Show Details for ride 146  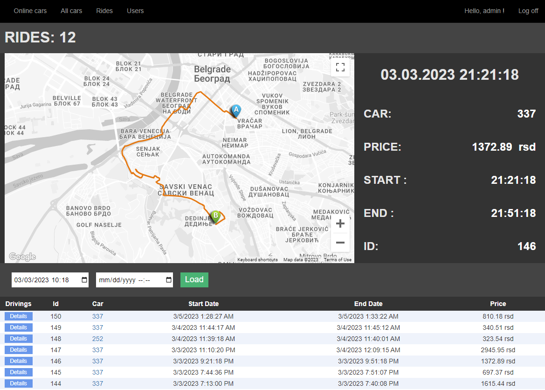click(x=19, y=361)
